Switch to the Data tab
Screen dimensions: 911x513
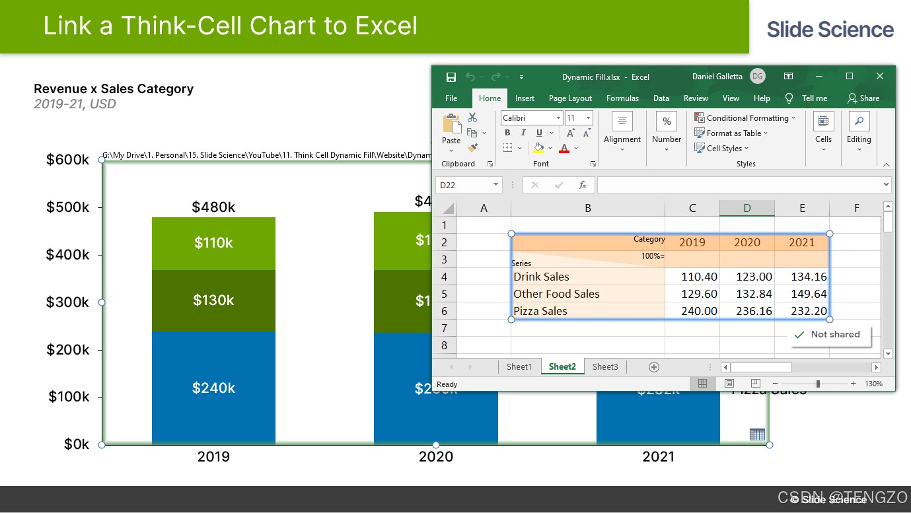pyautogui.click(x=661, y=98)
